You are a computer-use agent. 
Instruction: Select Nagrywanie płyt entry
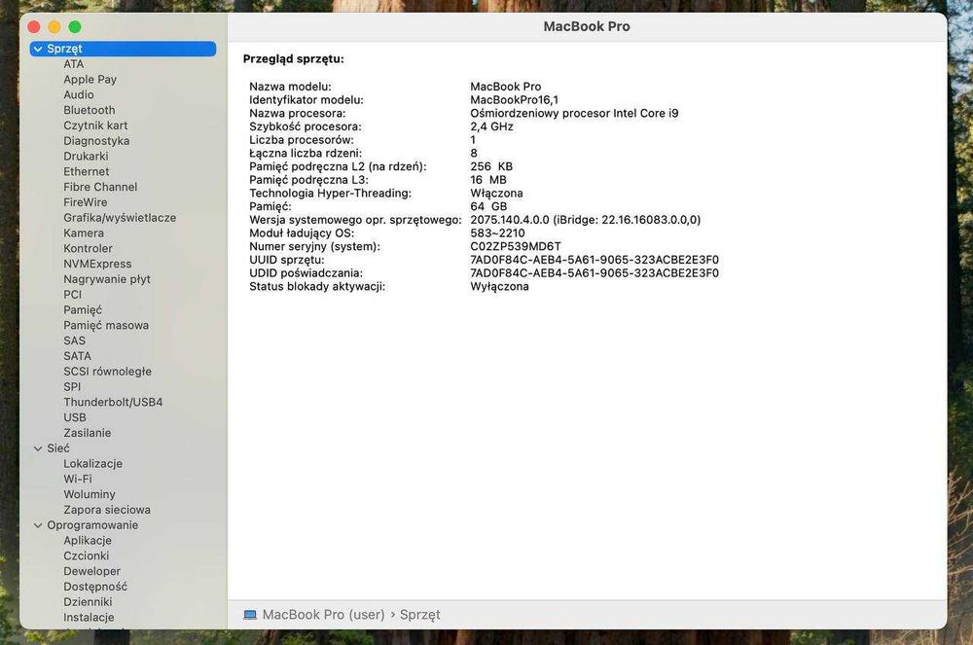[107, 279]
